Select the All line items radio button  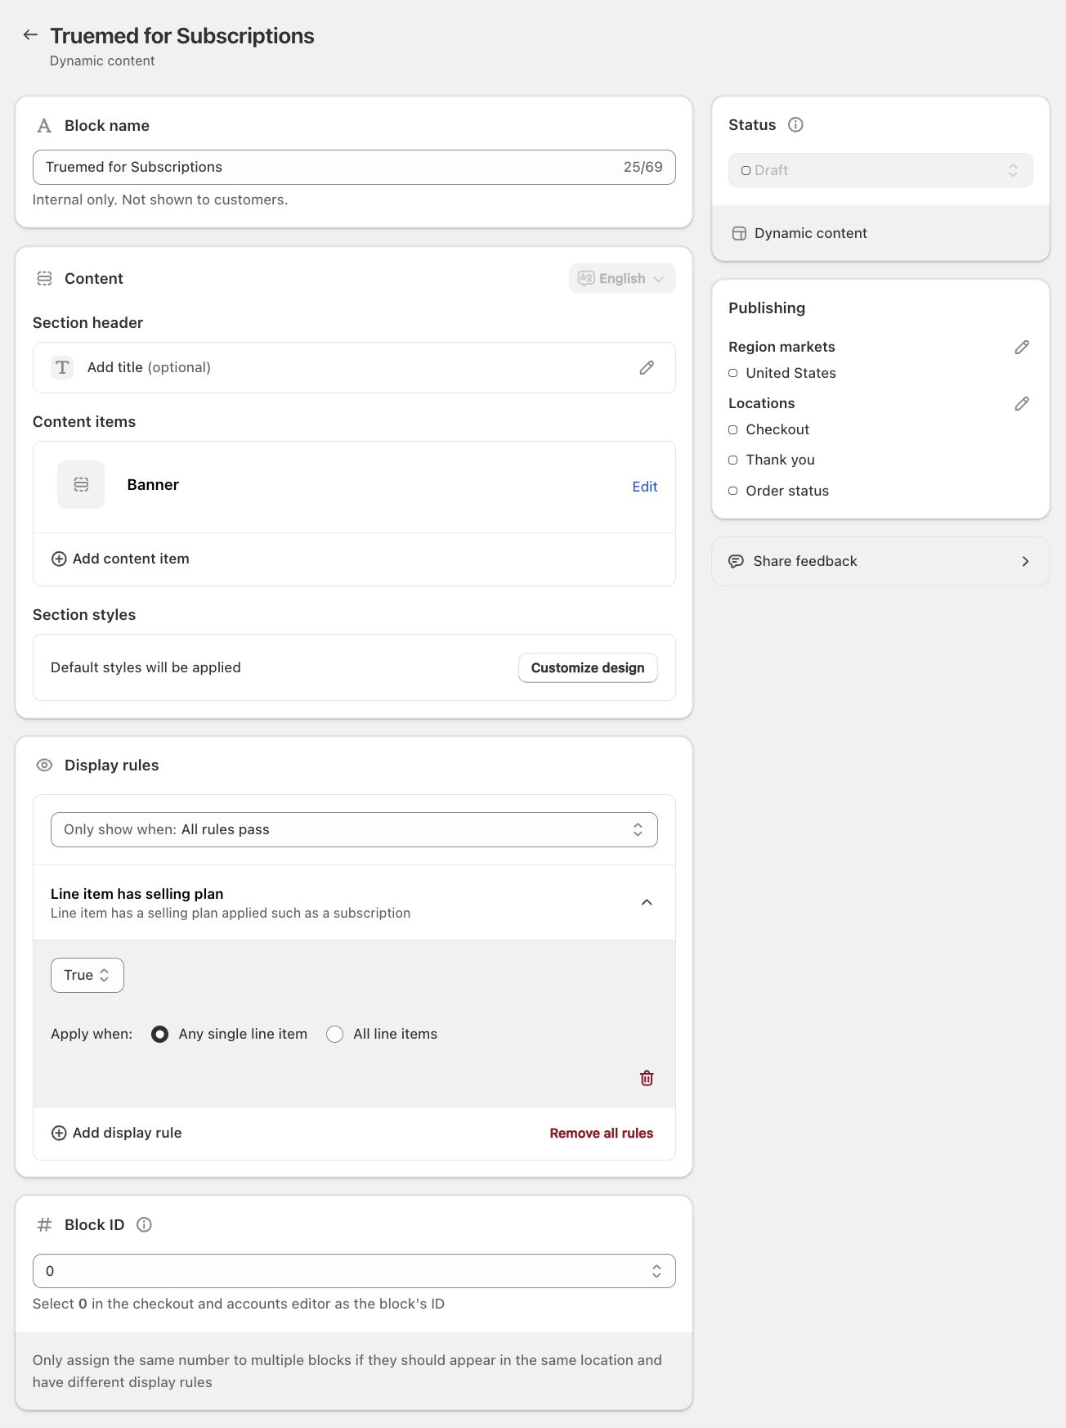(334, 1035)
